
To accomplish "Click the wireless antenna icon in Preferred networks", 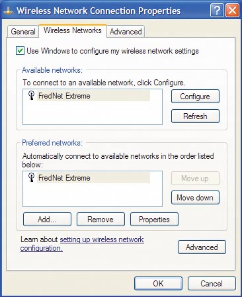I will tap(32, 177).
